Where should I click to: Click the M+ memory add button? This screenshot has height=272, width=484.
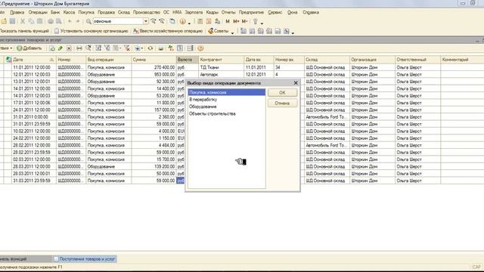tap(236, 21)
